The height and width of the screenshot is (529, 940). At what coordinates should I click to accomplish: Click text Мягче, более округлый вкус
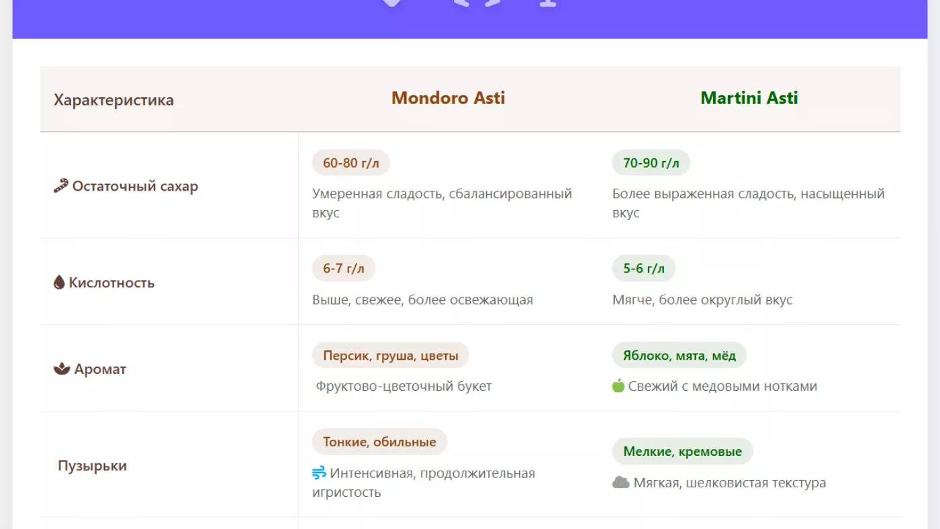click(702, 299)
